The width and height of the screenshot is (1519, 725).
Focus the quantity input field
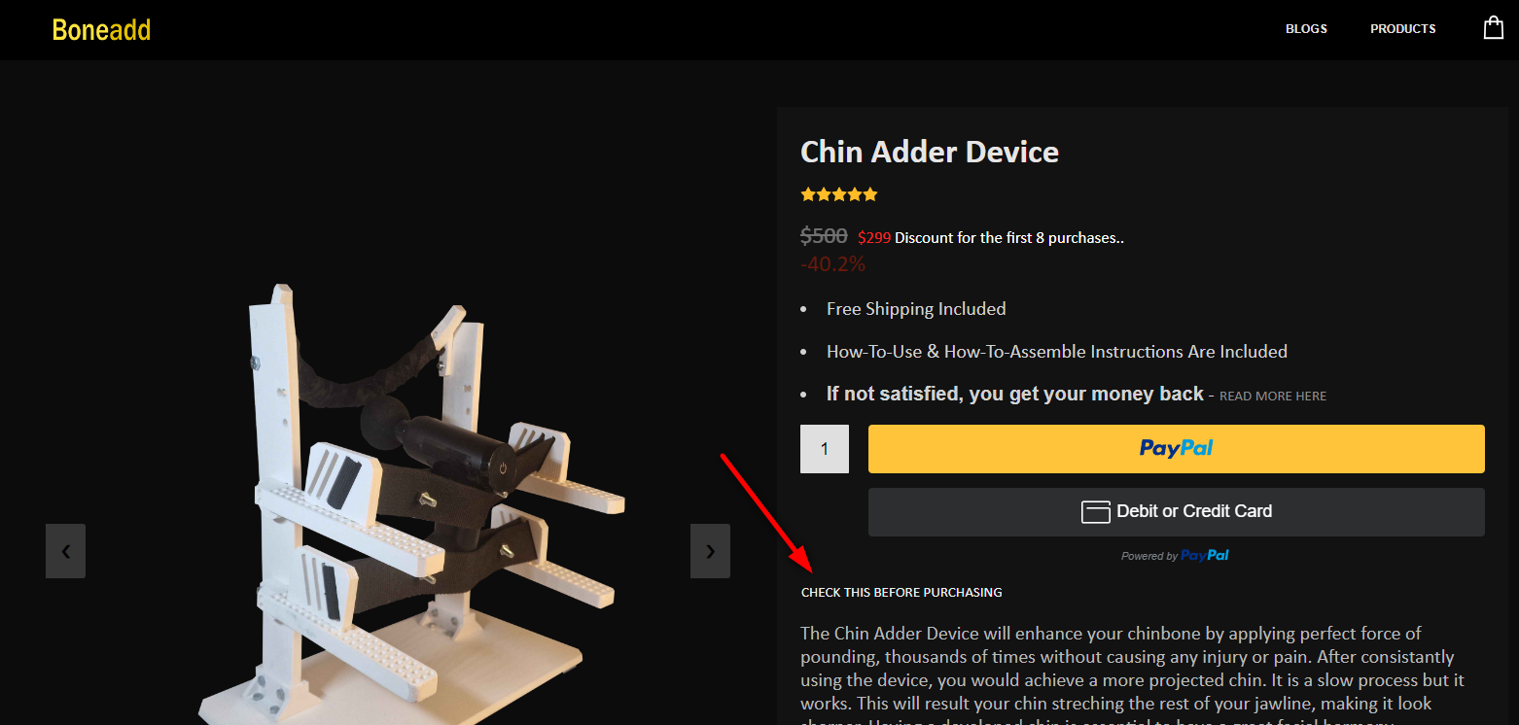[825, 449]
